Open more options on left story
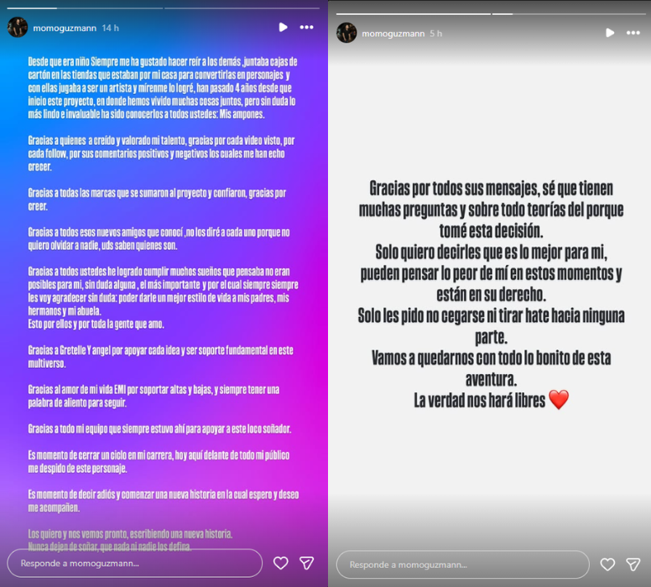The image size is (651, 587). pos(306,28)
